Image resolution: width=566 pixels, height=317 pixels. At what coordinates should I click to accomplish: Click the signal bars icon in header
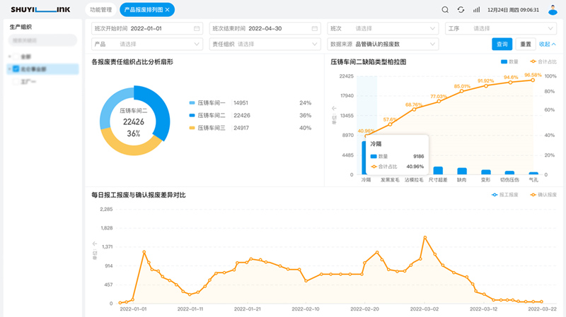pos(477,10)
